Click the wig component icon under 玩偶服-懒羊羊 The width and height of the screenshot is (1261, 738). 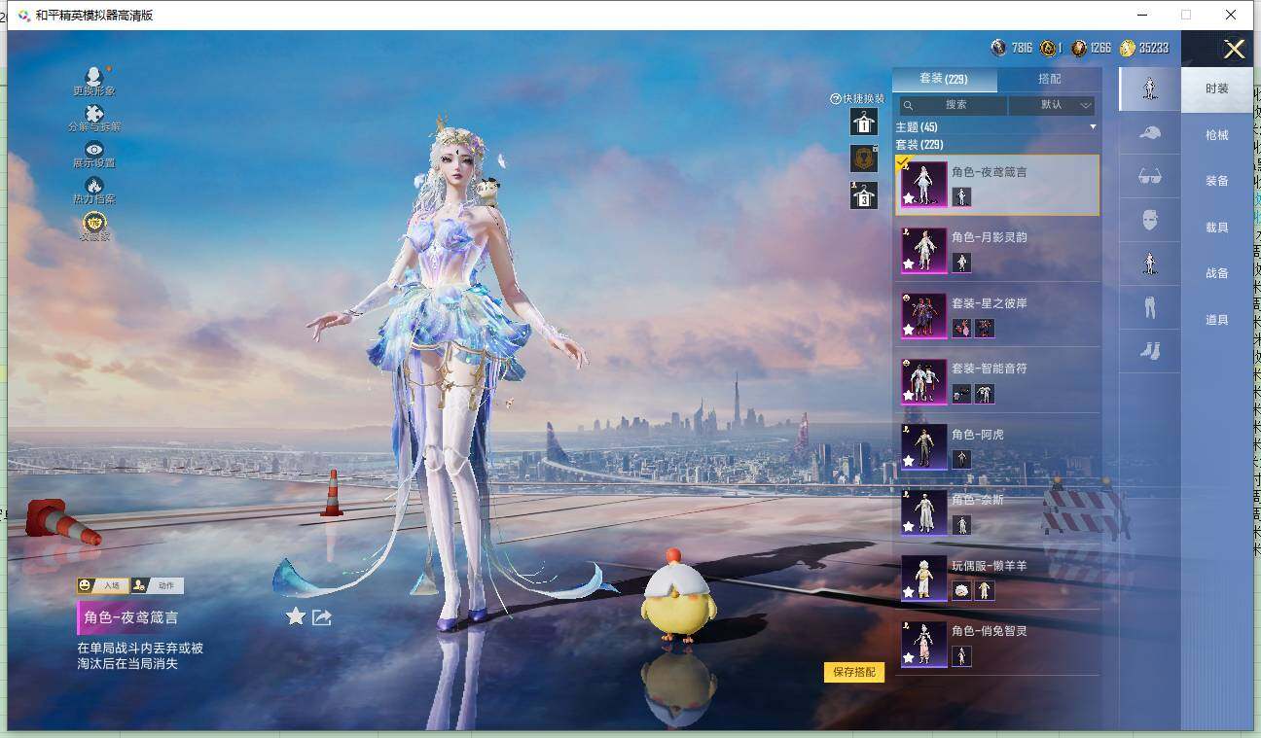pos(961,590)
